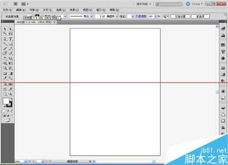Viewport: 228px width, 165px height.
Task: Select the Pen tool
Action: coord(5,39)
